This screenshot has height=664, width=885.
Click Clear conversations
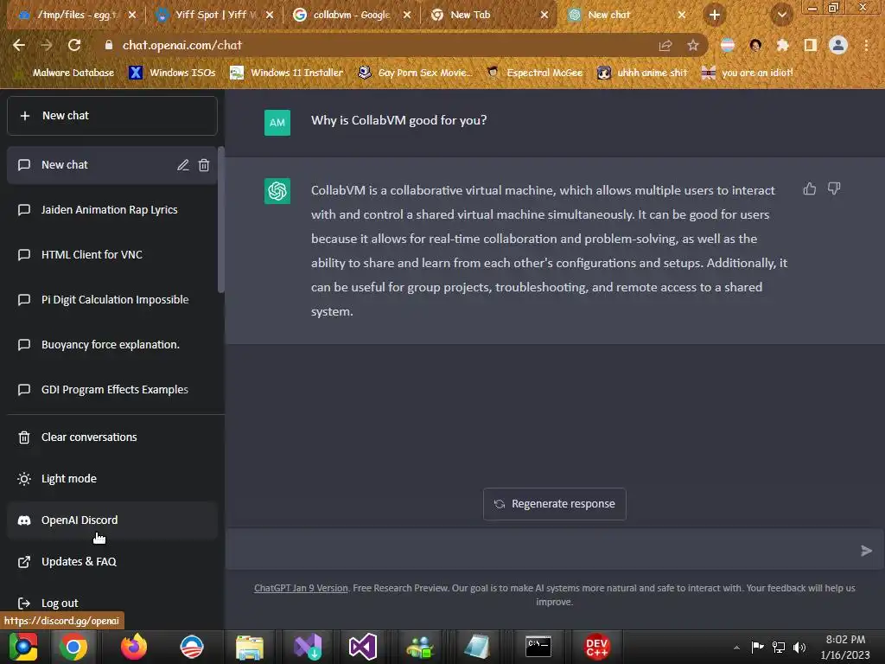tap(112, 437)
